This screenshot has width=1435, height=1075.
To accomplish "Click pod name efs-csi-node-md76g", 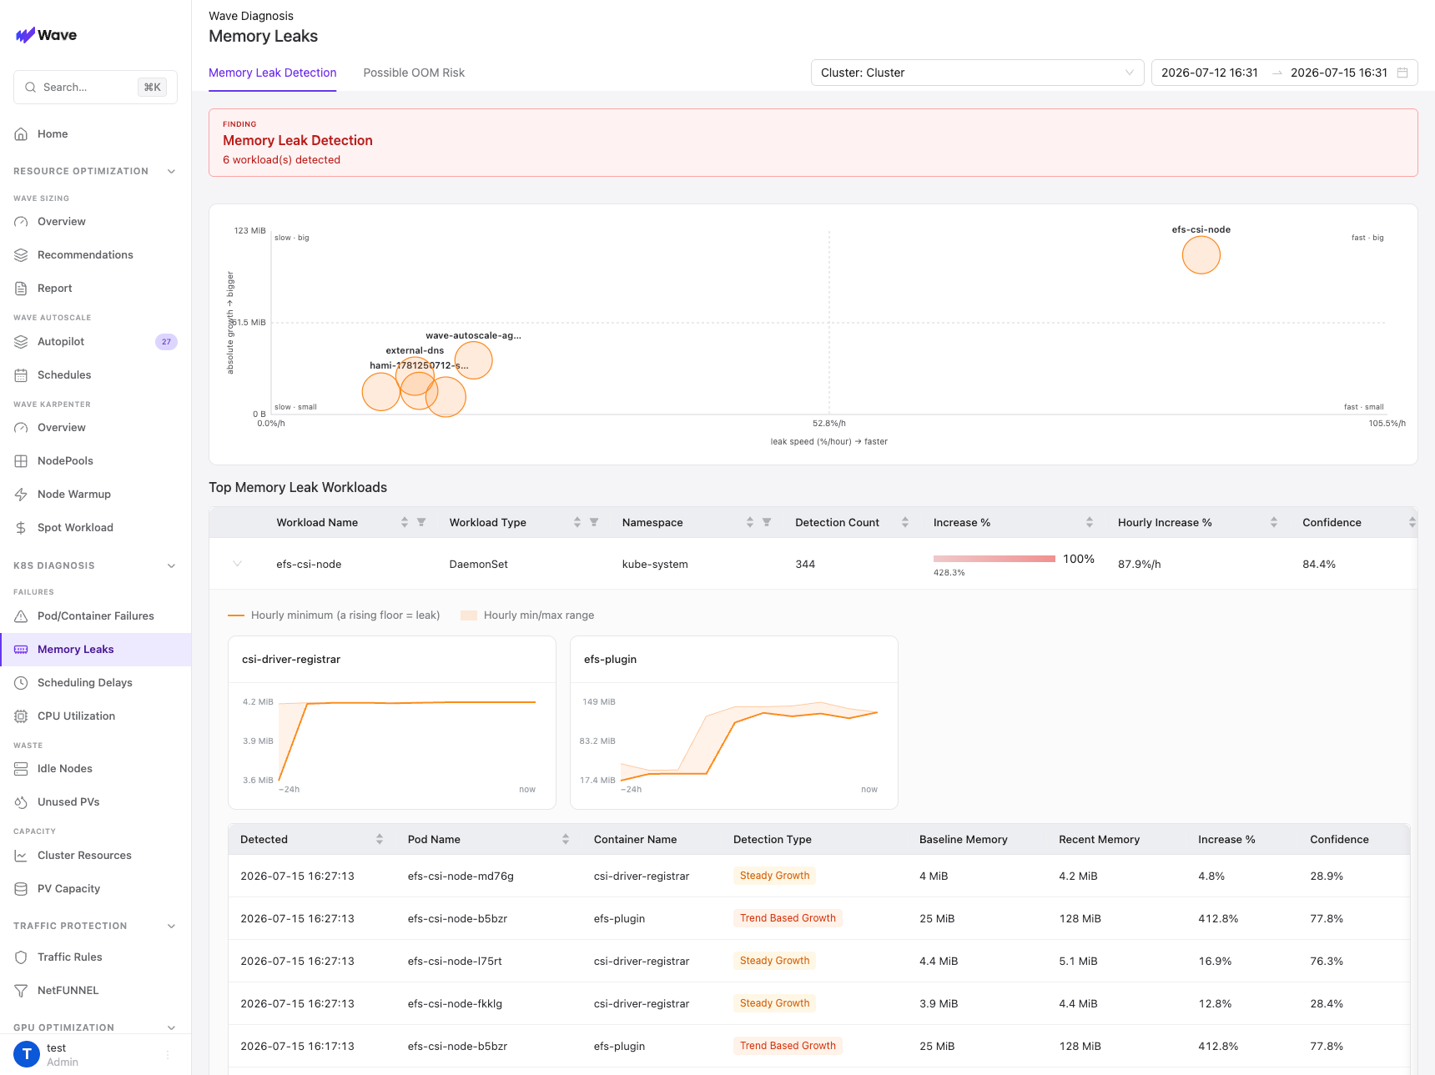I will click(461, 877).
